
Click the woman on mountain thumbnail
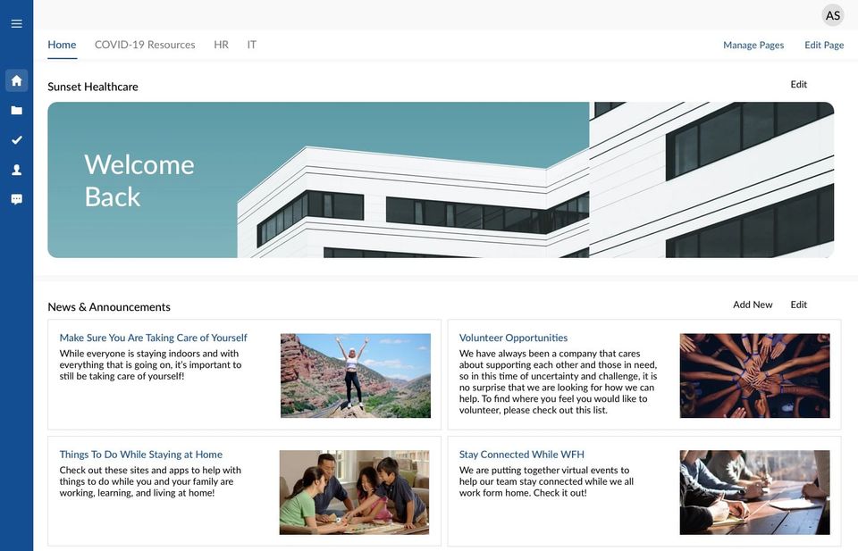click(356, 376)
